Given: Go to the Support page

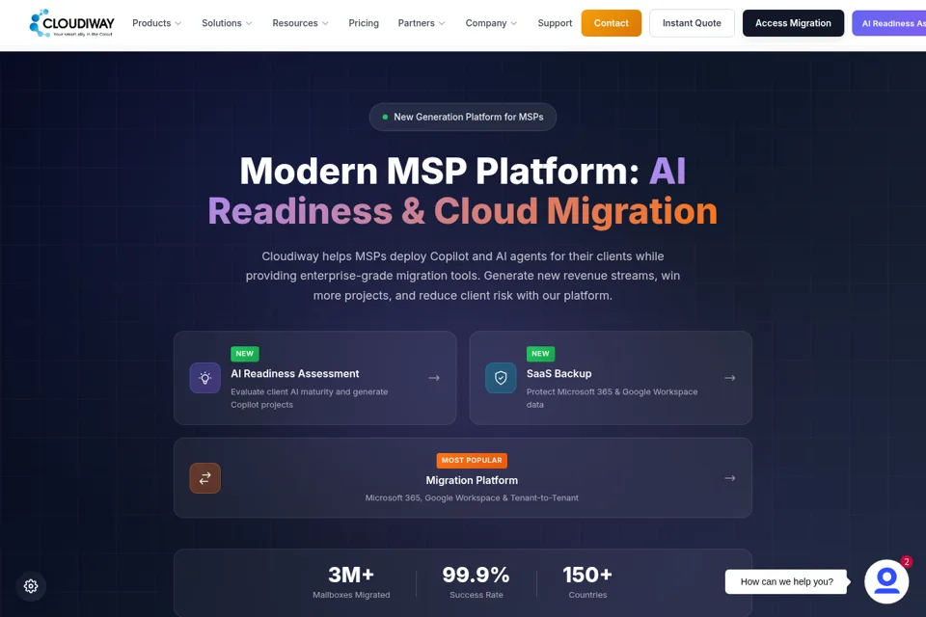Looking at the screenshot, I should click(555, 23).
